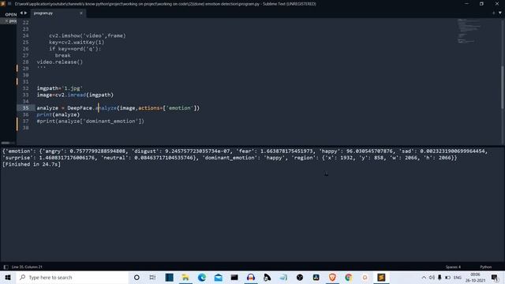The height and width of the screenshot is (284, 505).
Task: Click the 'happy': 96.03 value in output
Action: click(356, 151)
